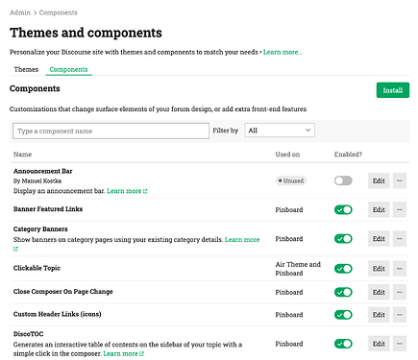Click 'Air Theme and Pinboard' usage text
Image resolution: width=418 pixels, height=360 pixels.
click(x=298, y=269)
